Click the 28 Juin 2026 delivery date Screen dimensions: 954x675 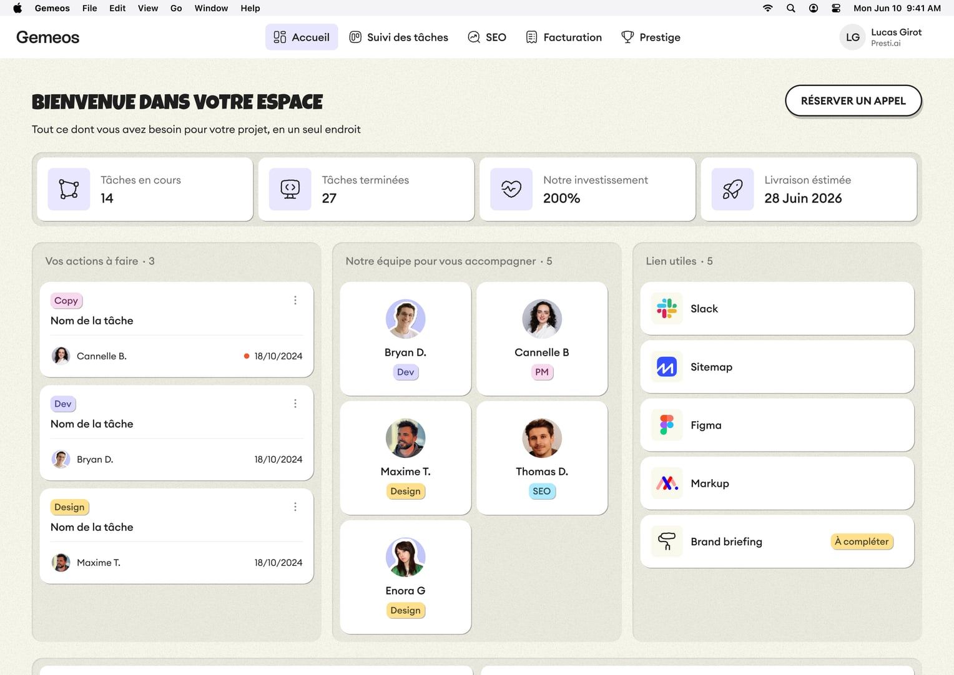pos(803,198)
